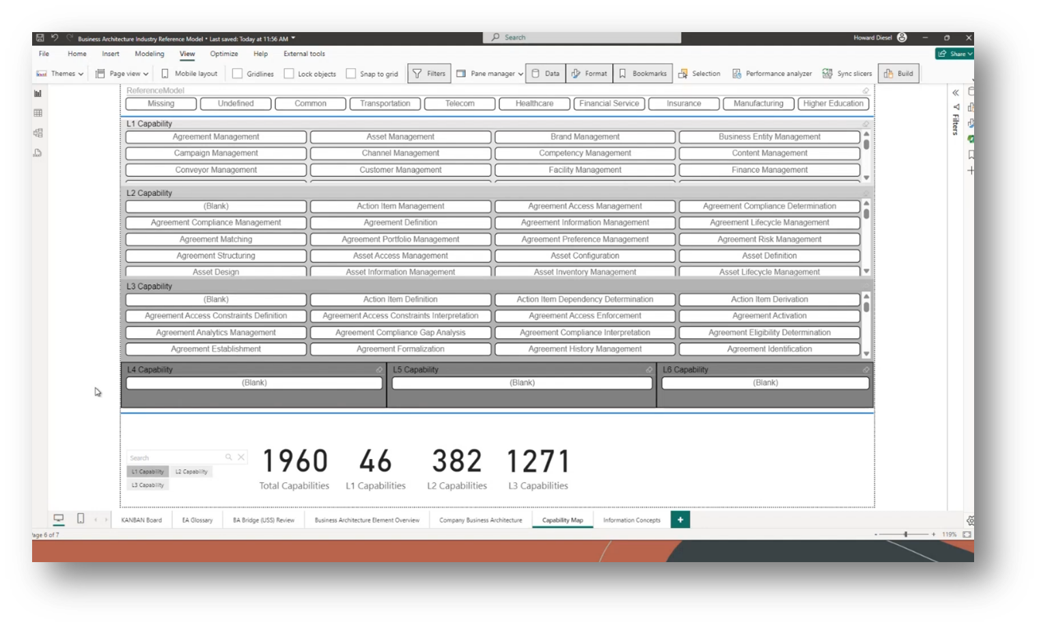Click magnifier icon in text search slicer

tap(229, 458)
